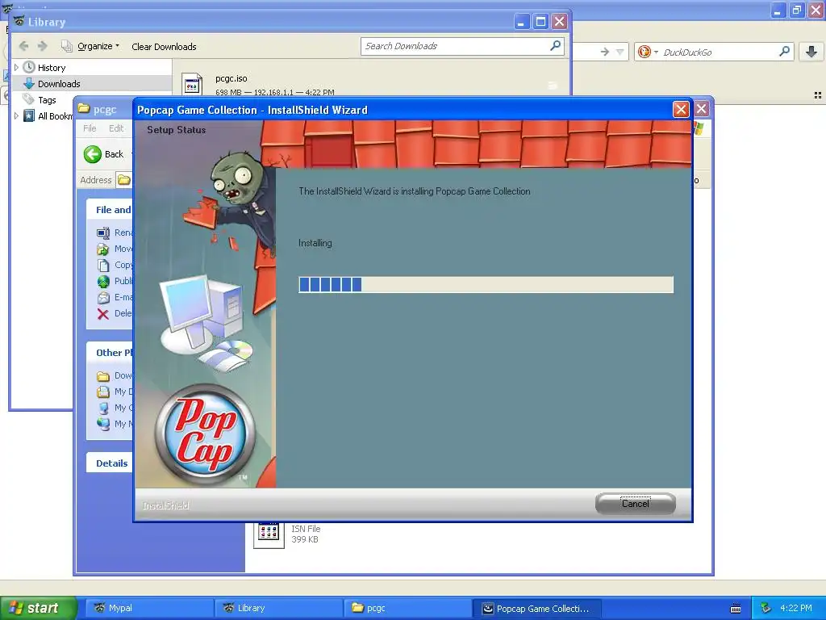Click the pcgc.iso file icon
The image size is (826, 620).
click(192, 84)
